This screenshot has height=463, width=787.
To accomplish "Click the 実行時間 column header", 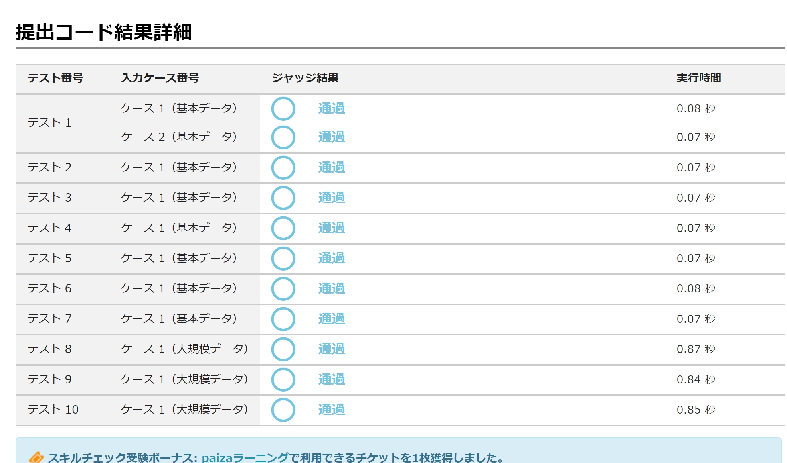I will coord(698,78).
